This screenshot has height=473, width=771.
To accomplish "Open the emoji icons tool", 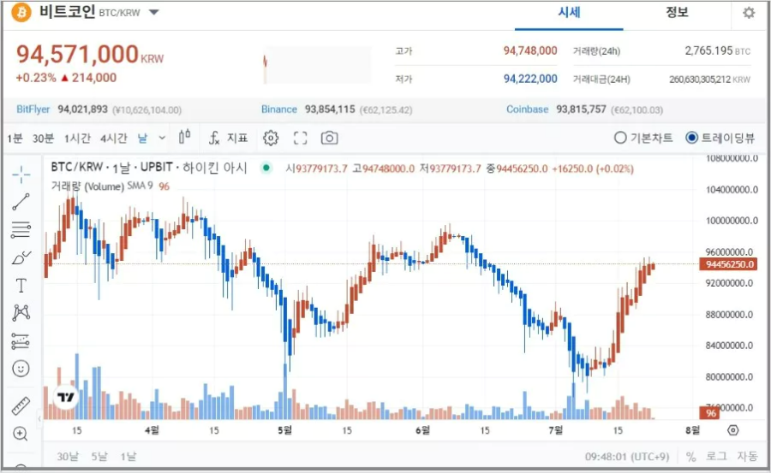I will click(x=21, y=369).
